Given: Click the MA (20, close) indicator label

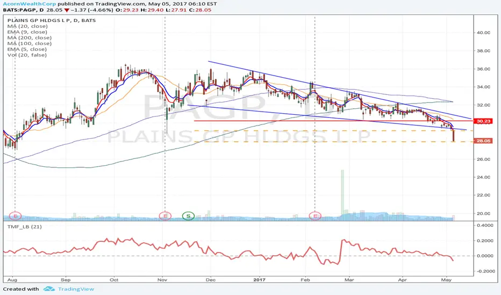Looking at the screenshot, I should point(27,26).
